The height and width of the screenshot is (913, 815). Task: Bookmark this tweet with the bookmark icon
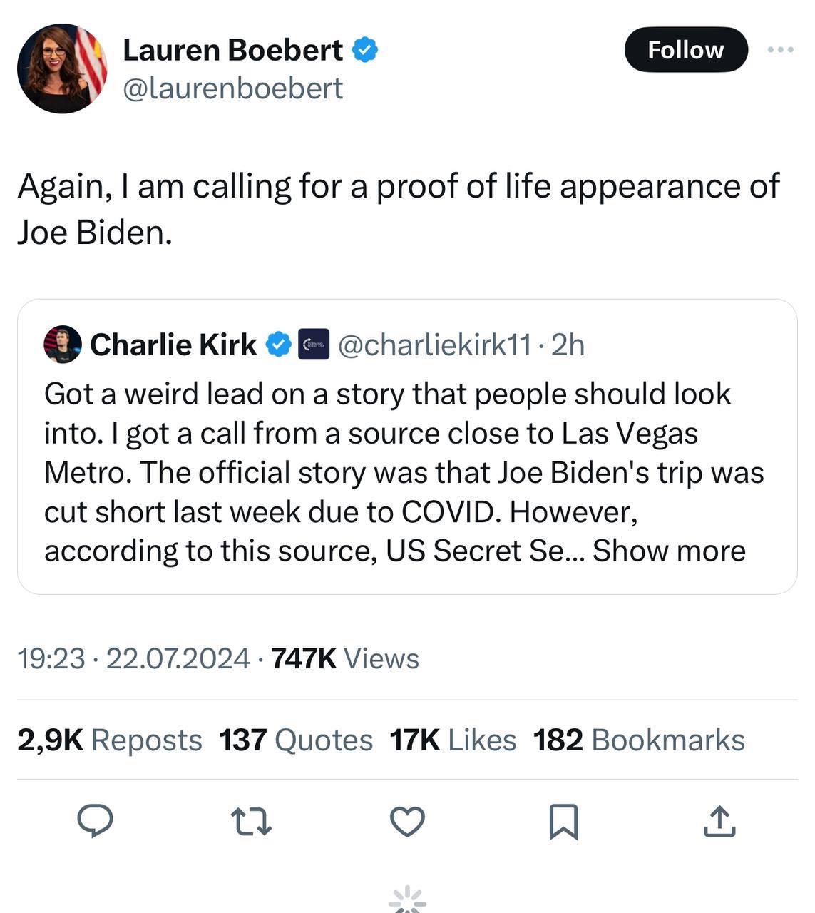pos(563,821)
